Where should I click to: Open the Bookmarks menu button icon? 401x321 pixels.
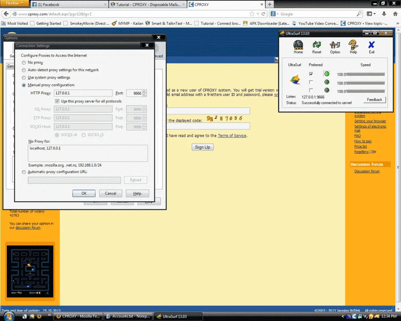point(371,14)
